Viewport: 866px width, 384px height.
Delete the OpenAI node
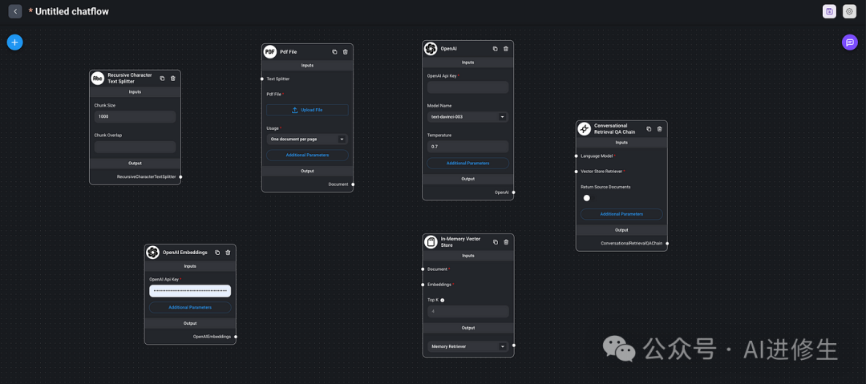coord(506,49)
